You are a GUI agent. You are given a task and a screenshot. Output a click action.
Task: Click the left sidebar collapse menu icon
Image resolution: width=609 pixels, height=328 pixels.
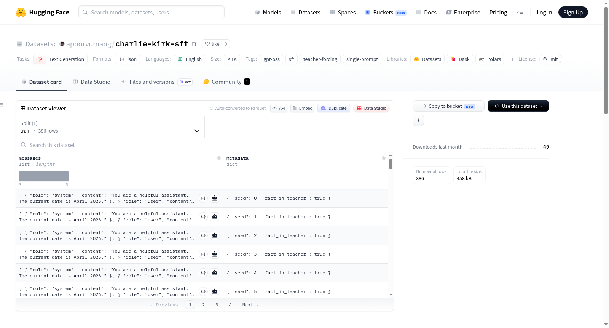coord(2,105)
